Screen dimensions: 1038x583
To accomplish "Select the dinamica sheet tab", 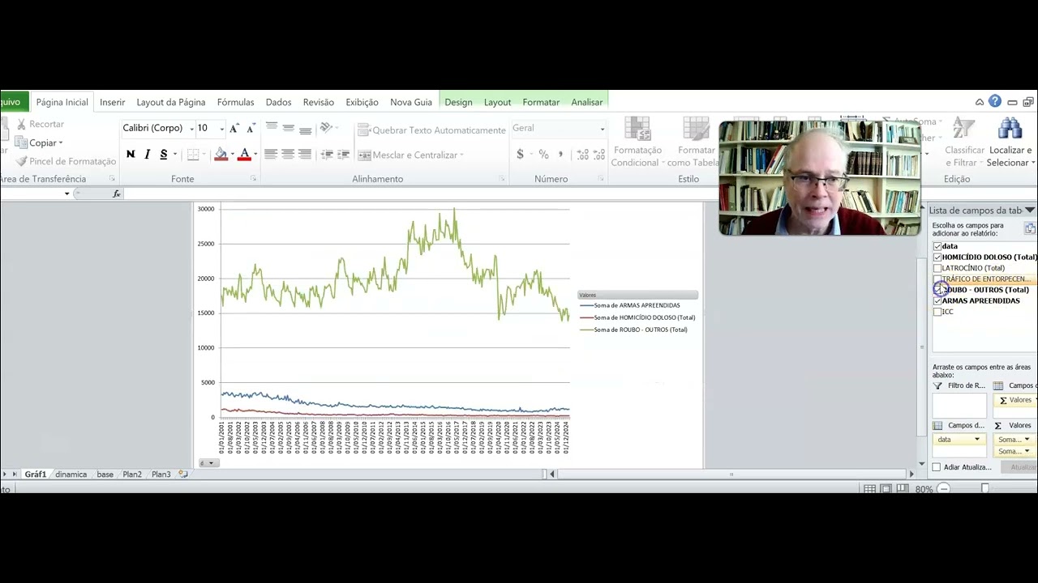I will point(71,474).
